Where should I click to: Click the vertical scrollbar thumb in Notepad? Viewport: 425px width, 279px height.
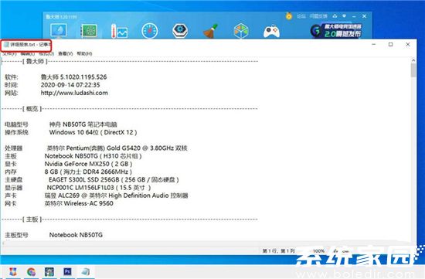tap(413, 70)
